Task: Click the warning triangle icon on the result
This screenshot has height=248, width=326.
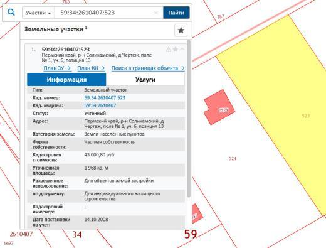Action: point(169,50)
